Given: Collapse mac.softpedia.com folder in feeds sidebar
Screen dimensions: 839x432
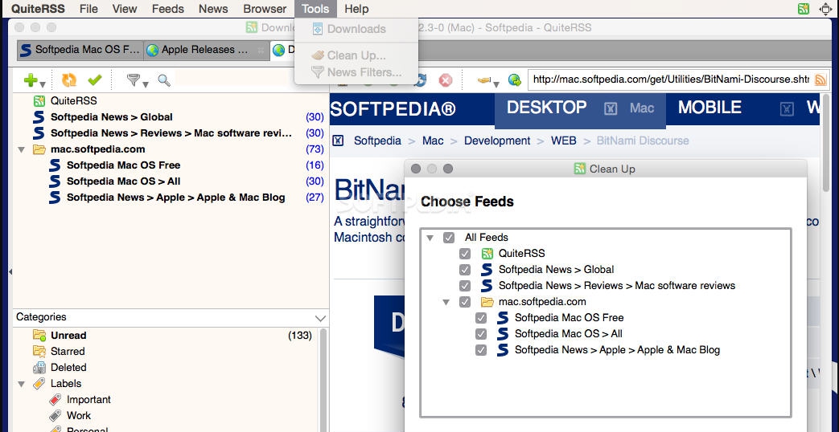Looking at the screenshot, I should click(x=22, y=149).
